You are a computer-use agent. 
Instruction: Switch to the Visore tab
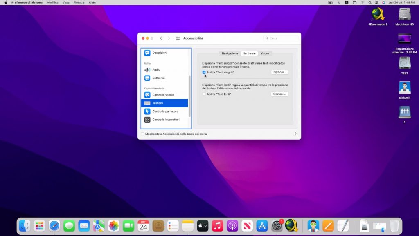click(x=265, y=53)
